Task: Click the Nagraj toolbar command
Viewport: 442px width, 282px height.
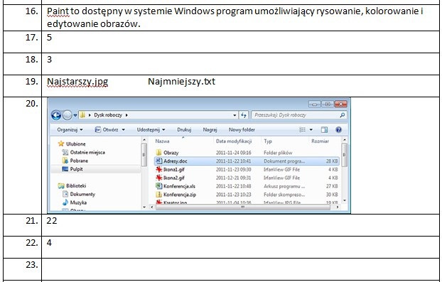Action: click(210, 129)
